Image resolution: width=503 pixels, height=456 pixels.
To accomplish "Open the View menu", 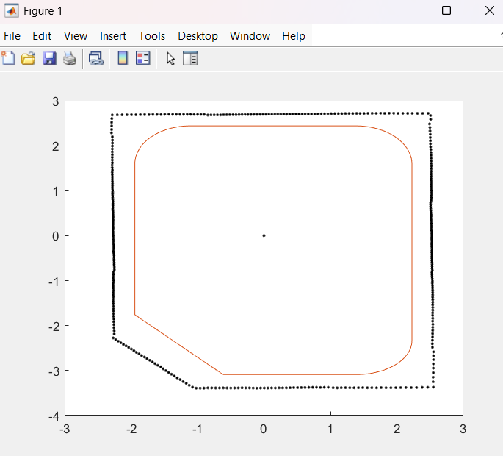I will (x=76, y=35).
